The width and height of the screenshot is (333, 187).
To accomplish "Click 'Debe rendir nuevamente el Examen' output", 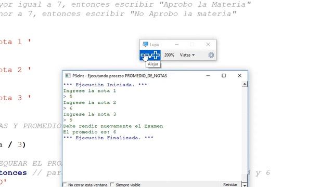I will coord(113,126).
